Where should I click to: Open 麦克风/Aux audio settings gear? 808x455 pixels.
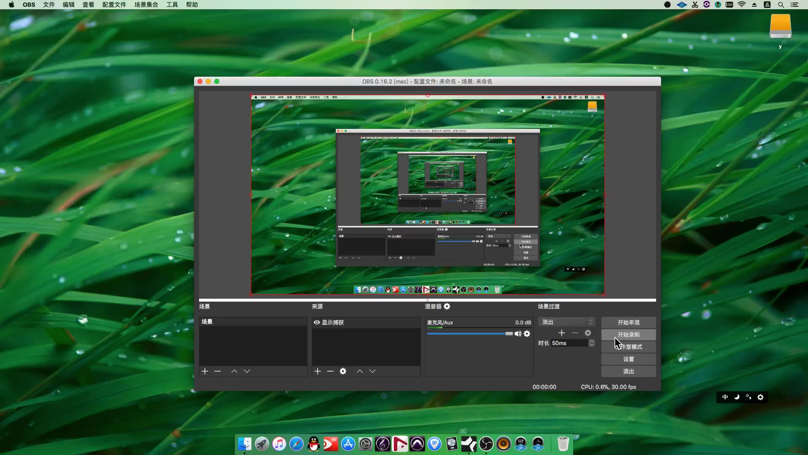coord(527,334)
